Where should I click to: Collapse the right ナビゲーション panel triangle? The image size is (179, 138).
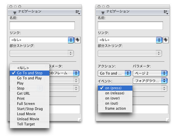click(103, 13)
